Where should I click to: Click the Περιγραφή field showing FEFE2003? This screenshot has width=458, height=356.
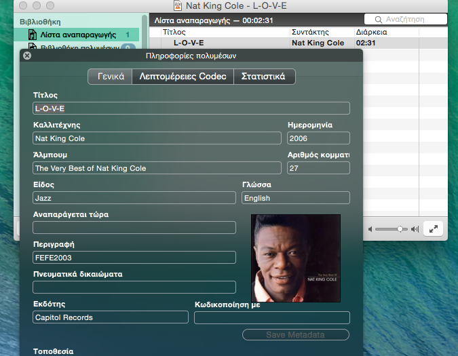tap(134, 258)
